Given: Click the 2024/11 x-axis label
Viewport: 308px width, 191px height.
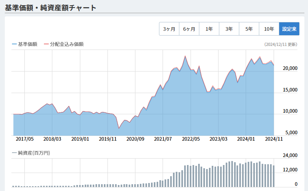Looking at the screenshot, I should click(274, 139).
